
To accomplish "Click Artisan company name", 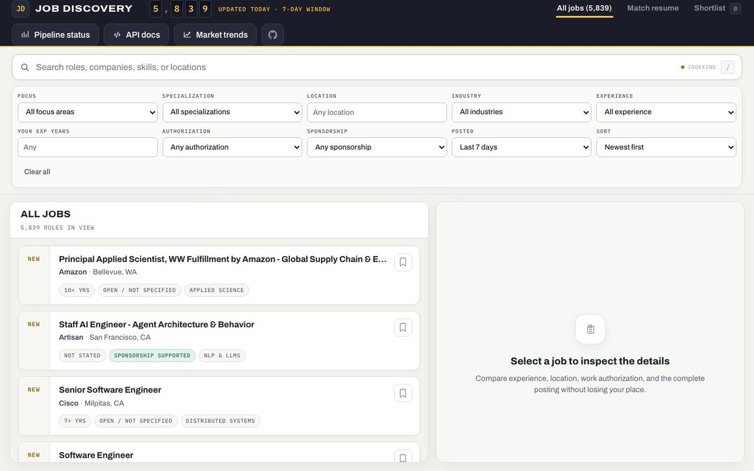I will (71, 338).
